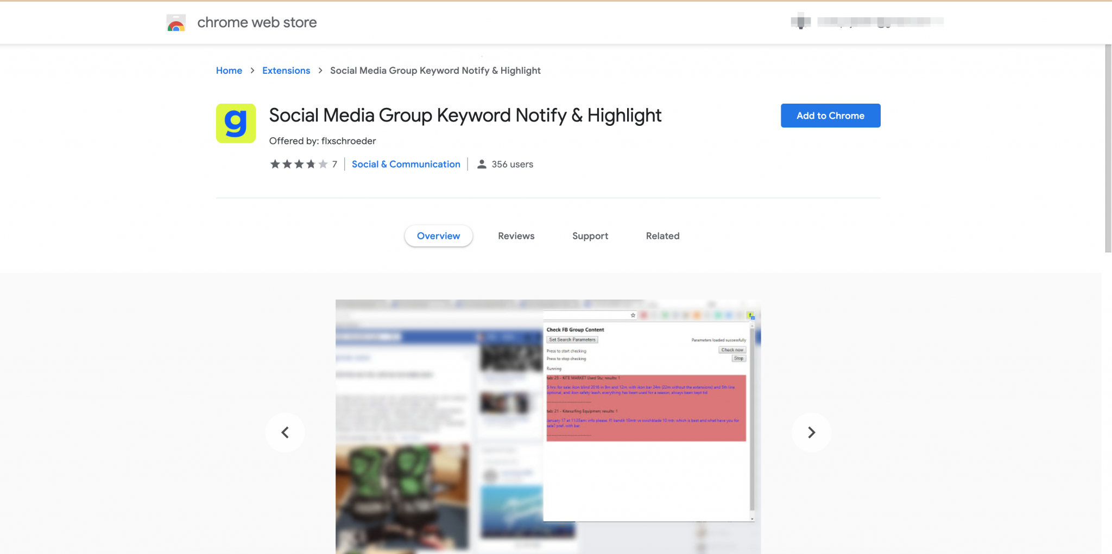Click the ratings count "7" next to the stars
Screen dimensions: 1112x554
pos(334,163)
